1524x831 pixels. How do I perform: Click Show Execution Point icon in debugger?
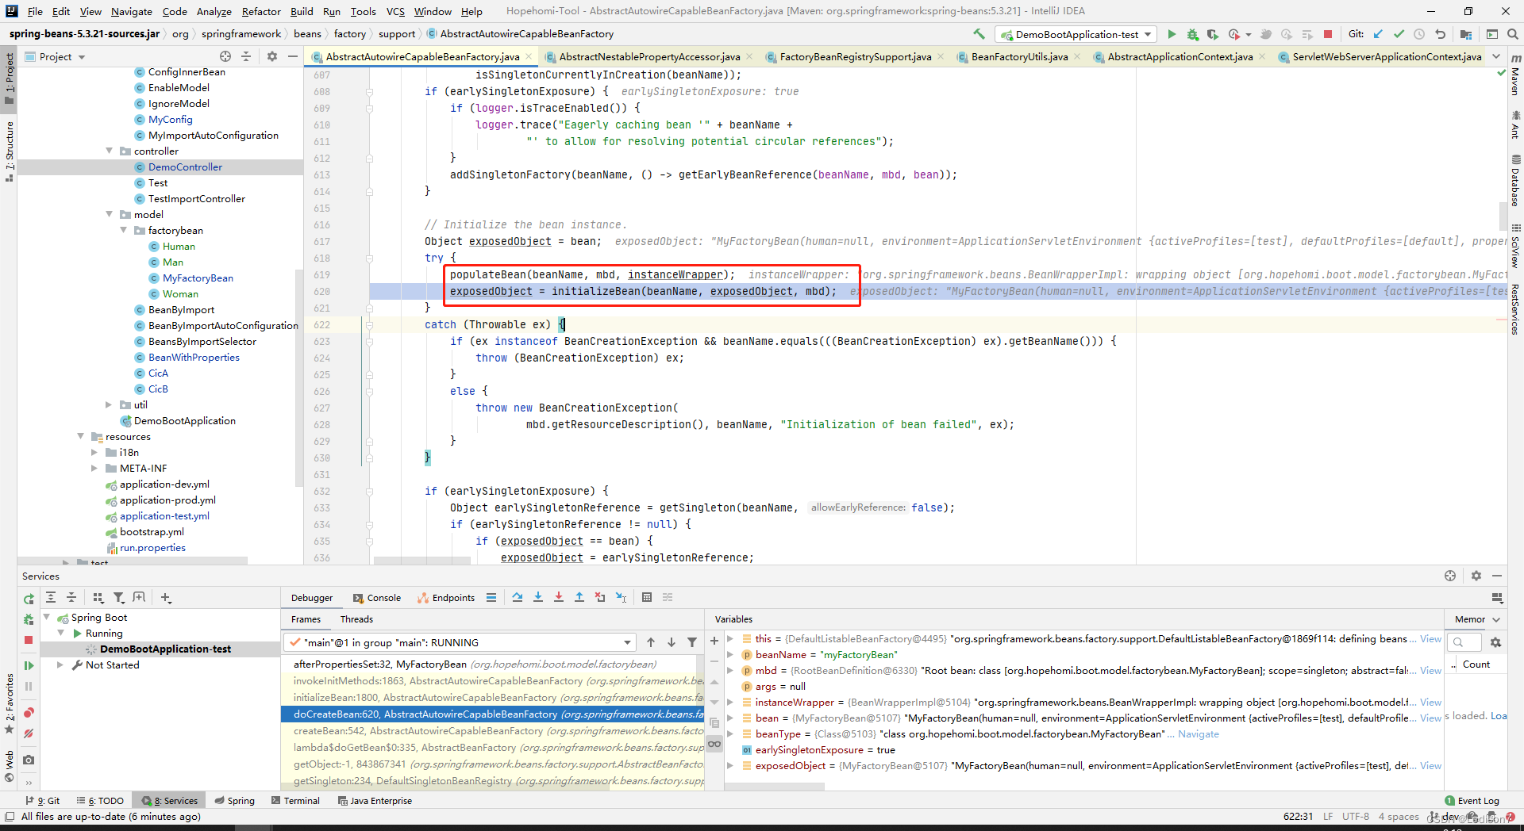491,598
